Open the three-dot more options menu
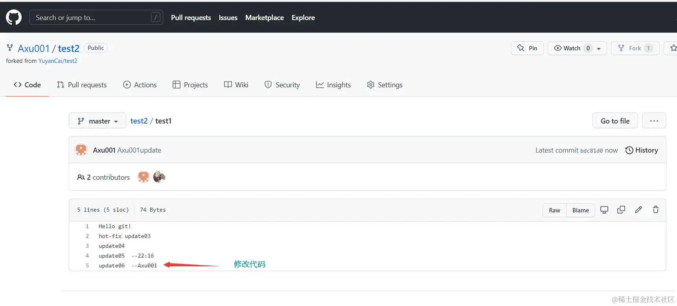 (x=654, y=121)
